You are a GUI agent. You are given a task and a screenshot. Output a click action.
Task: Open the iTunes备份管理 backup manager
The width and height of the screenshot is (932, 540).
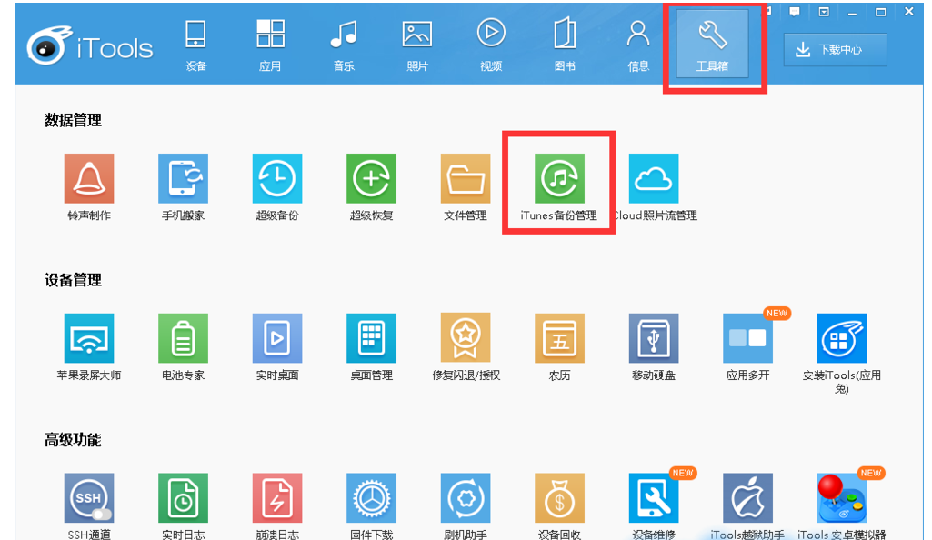pyautogui.click(x=559, y=178)
